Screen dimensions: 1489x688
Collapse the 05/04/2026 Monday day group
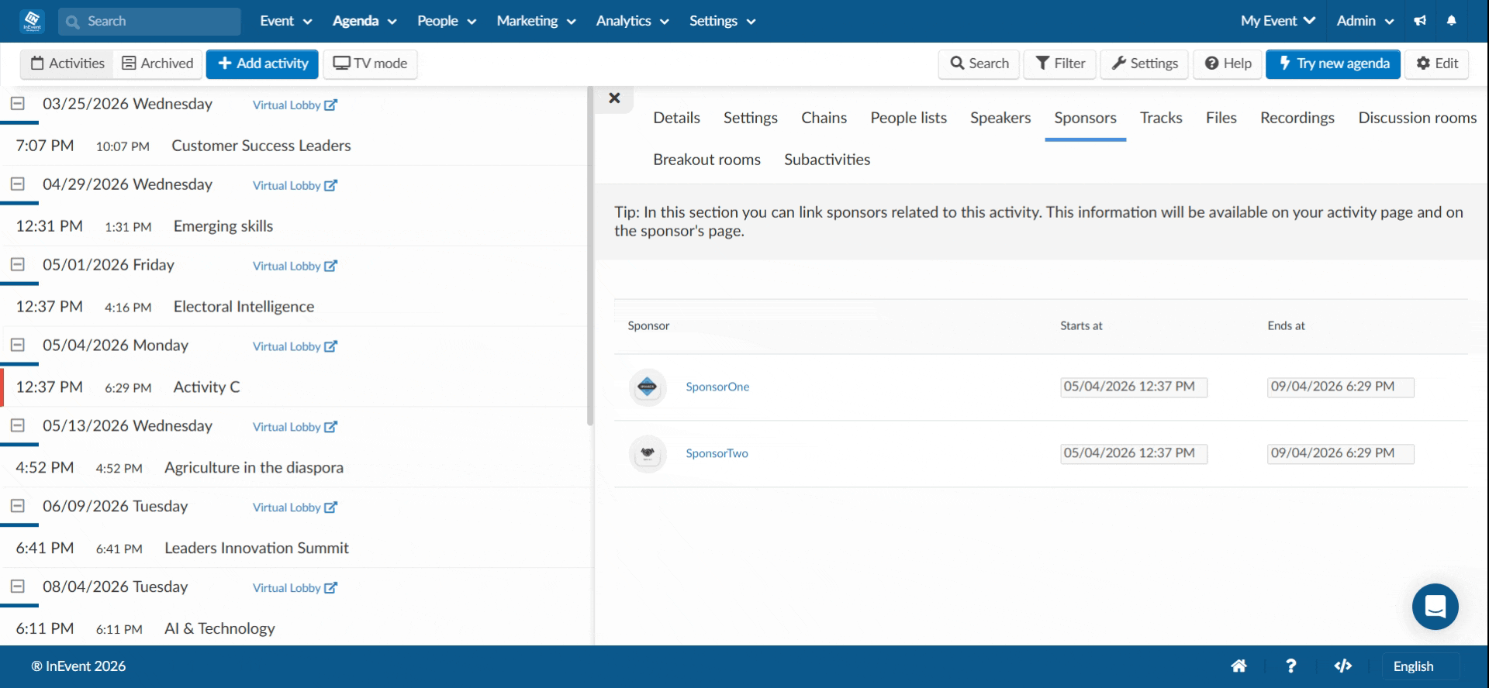click(18, 345)
